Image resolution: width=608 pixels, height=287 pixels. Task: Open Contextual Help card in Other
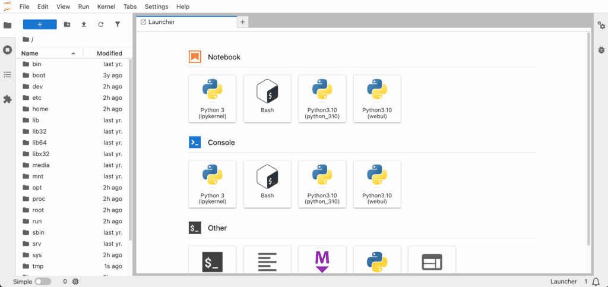coord(432,260)
